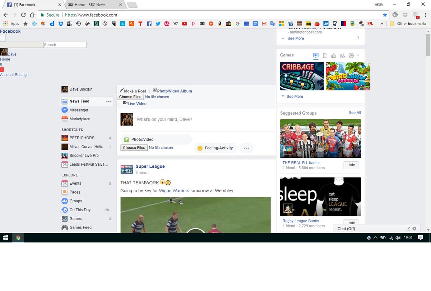Open Other bookmarks folder

408,24
